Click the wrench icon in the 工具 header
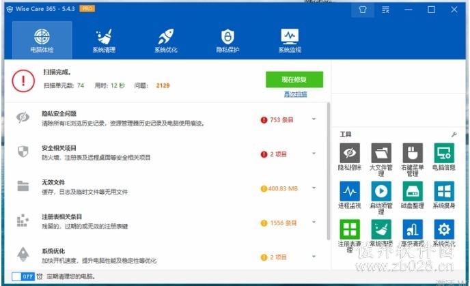 [x=454, y=134]
